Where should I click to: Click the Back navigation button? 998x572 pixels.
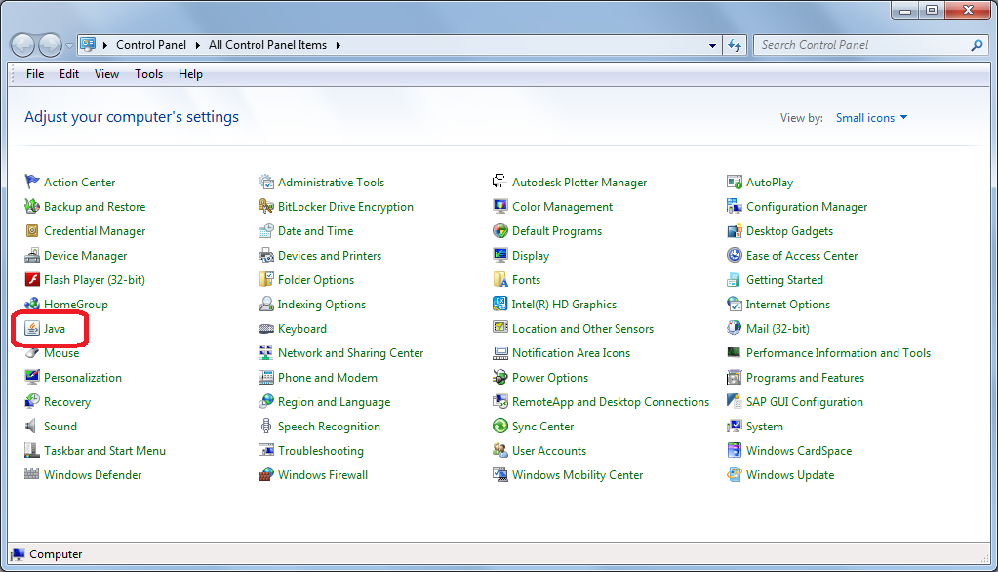[22, 45]
